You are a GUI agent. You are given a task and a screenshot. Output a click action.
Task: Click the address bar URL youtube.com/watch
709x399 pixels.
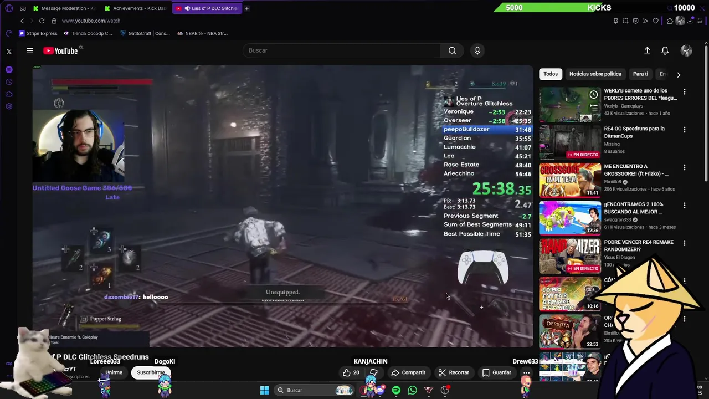tap(91, 21)
